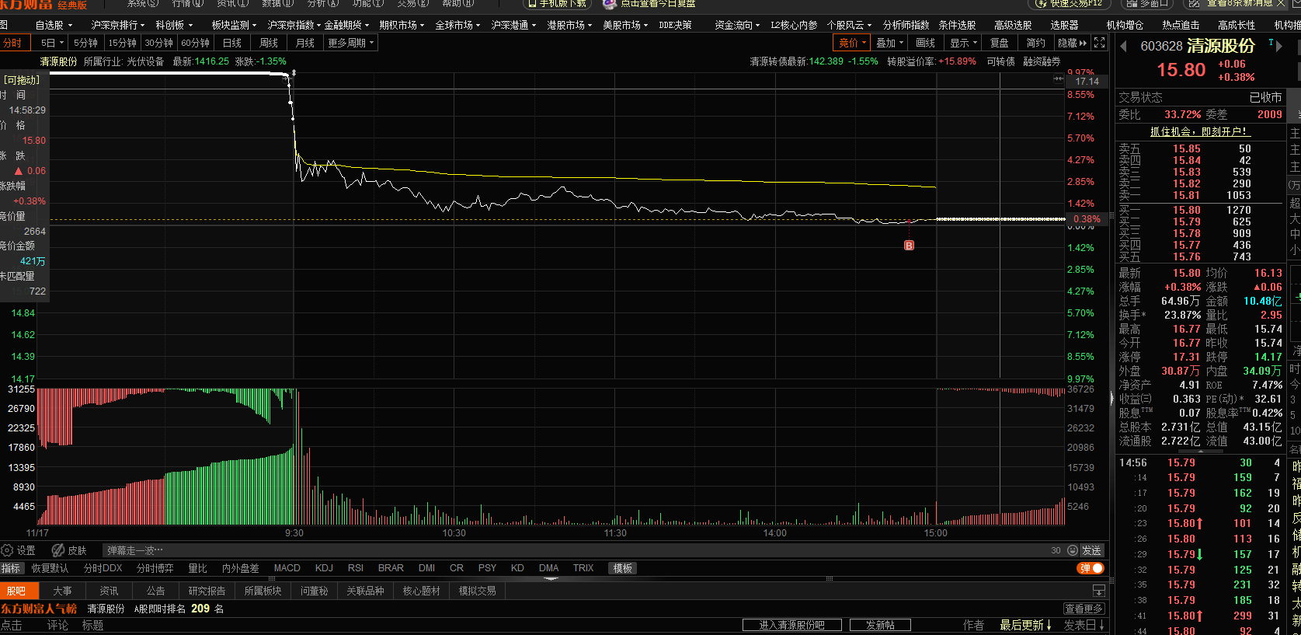Click the 可转债 label above chart
The image size is (1301, 635).
click(1000, 61)
